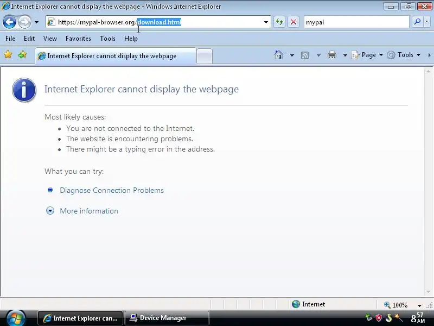Open the Page toolbar menu
434x326 pixels.
(x=367, y=55)
